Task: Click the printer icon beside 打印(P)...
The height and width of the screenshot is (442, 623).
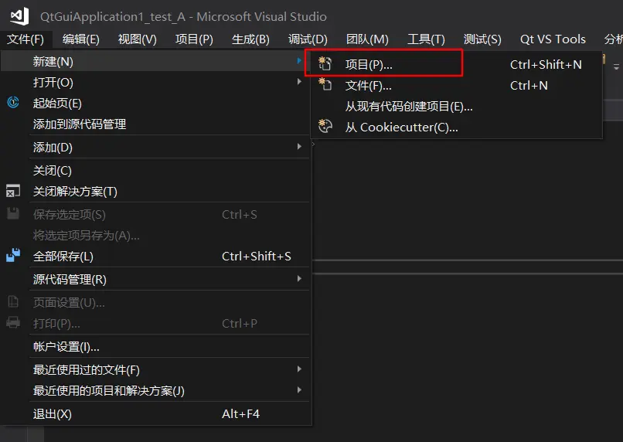Action: (13, 322)
